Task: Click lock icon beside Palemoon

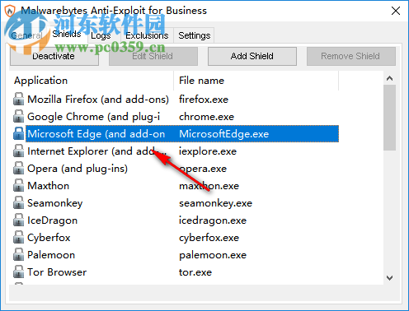Action: (x=18, y=255)
